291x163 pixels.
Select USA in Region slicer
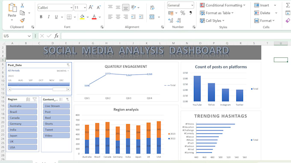pyautogui.click(x=22, y=148)
